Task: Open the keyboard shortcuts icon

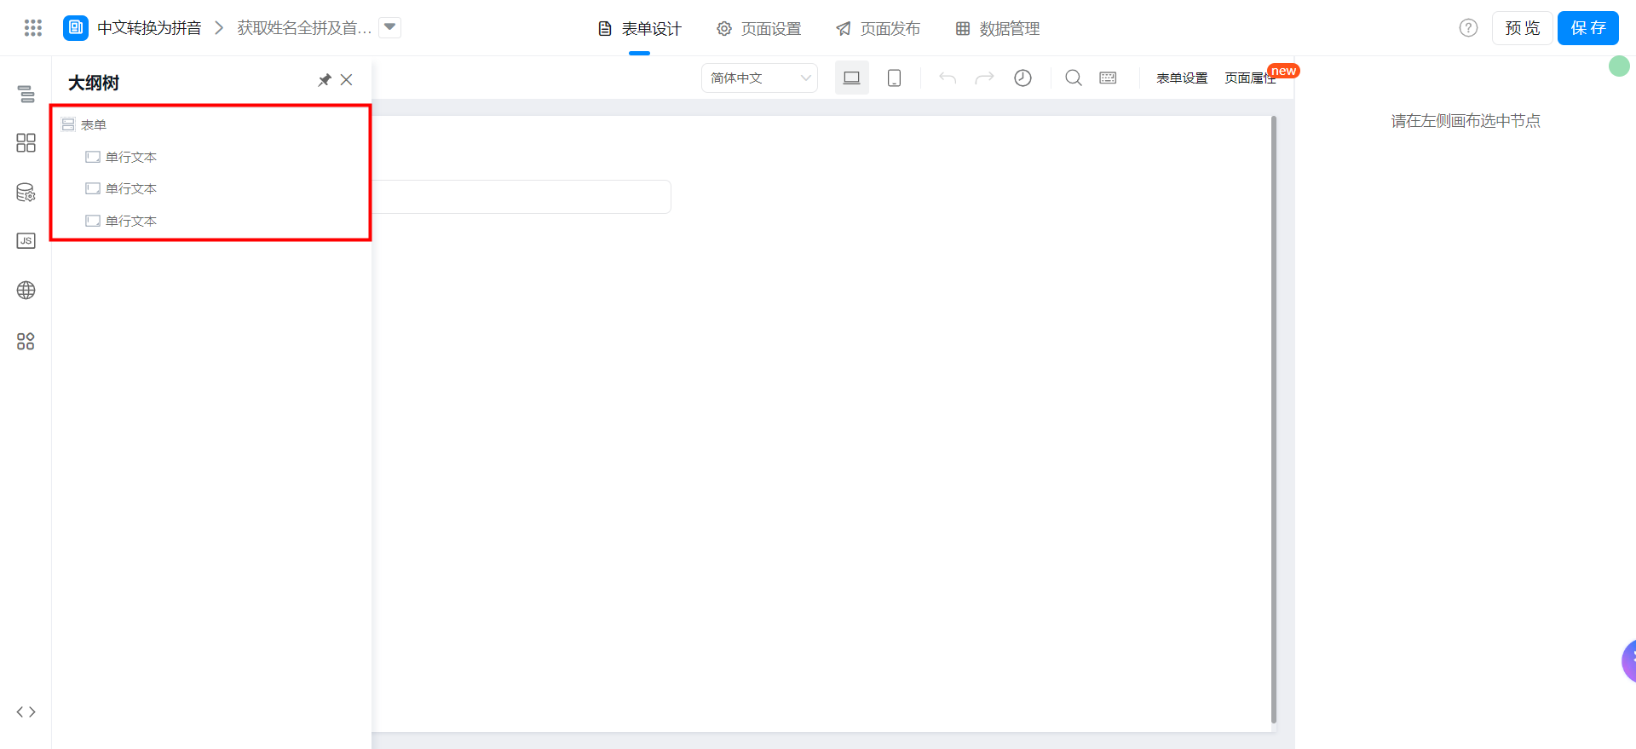Action: [1108, 78]
